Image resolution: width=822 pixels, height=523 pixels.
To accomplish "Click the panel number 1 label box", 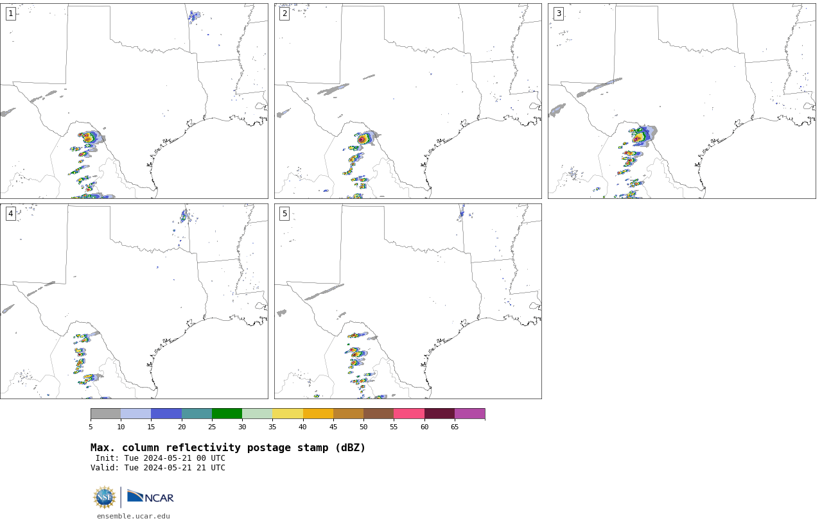I will click(x=11, y=13).
